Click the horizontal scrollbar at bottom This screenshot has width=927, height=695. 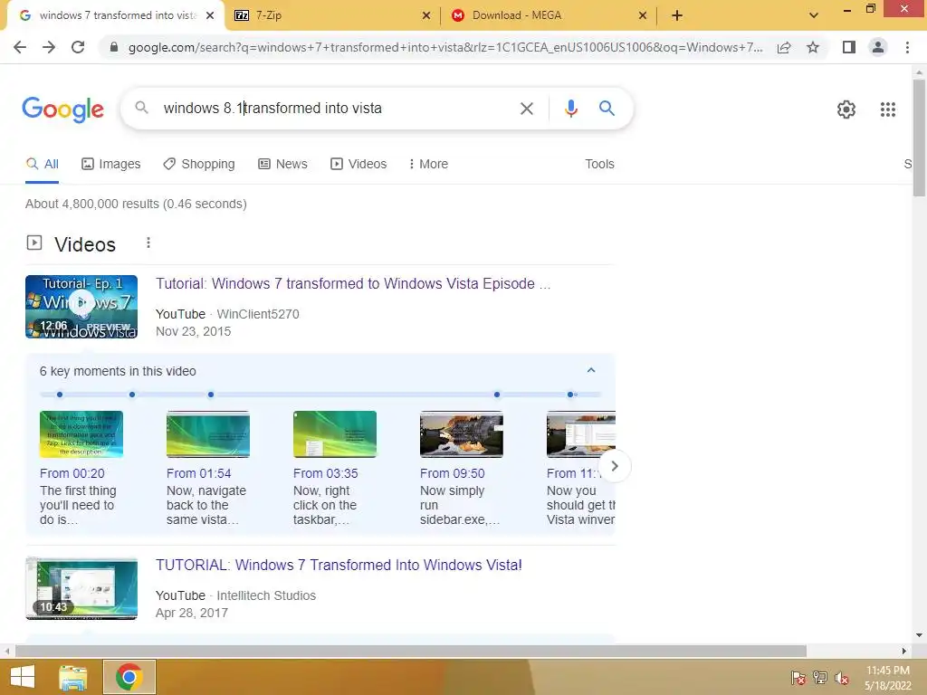tap(411, 651)
